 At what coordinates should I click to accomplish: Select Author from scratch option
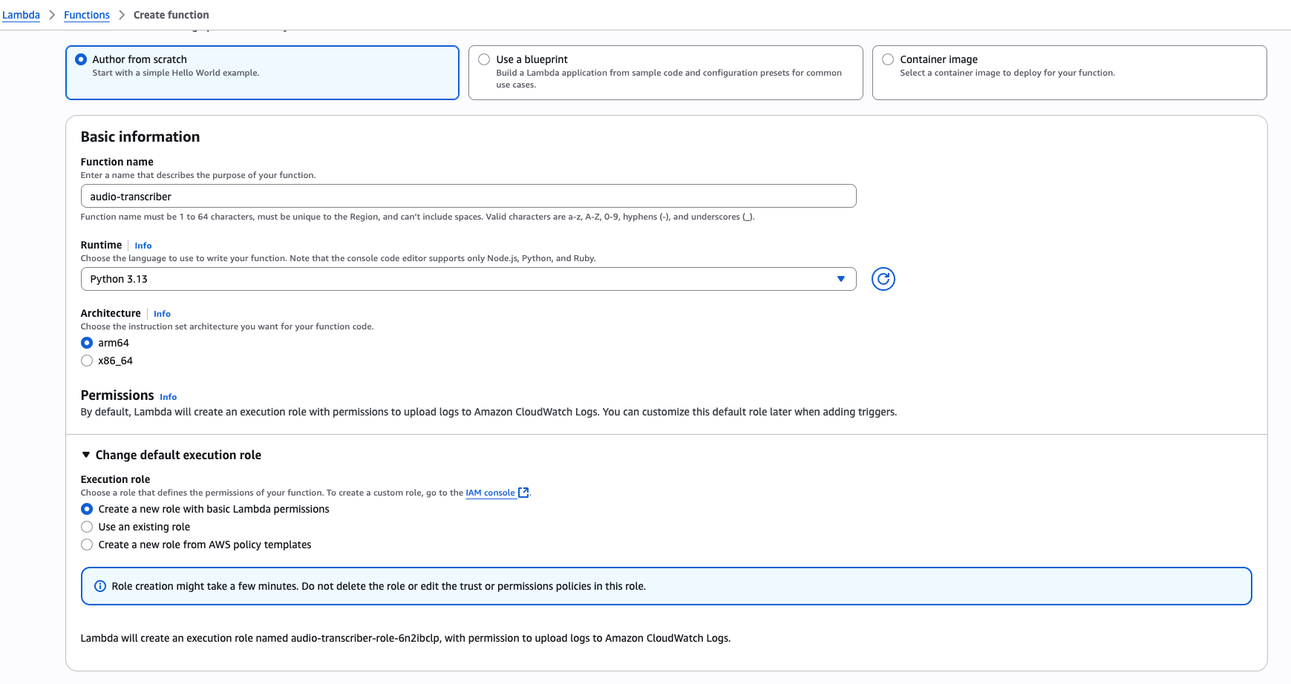pos(262,73)
